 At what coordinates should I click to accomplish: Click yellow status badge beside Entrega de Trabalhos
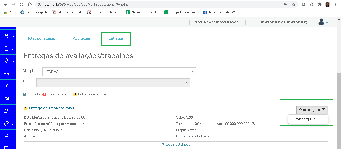click(26, 108)
